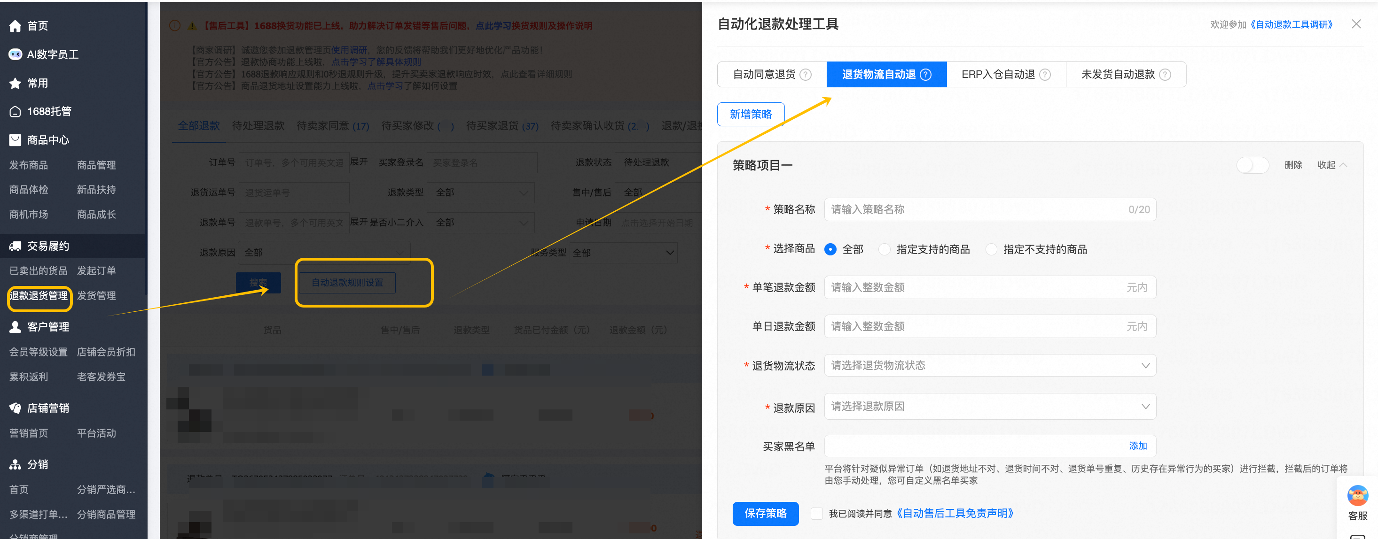Open the 客服 customer service avatar

tap(1357, 496)
